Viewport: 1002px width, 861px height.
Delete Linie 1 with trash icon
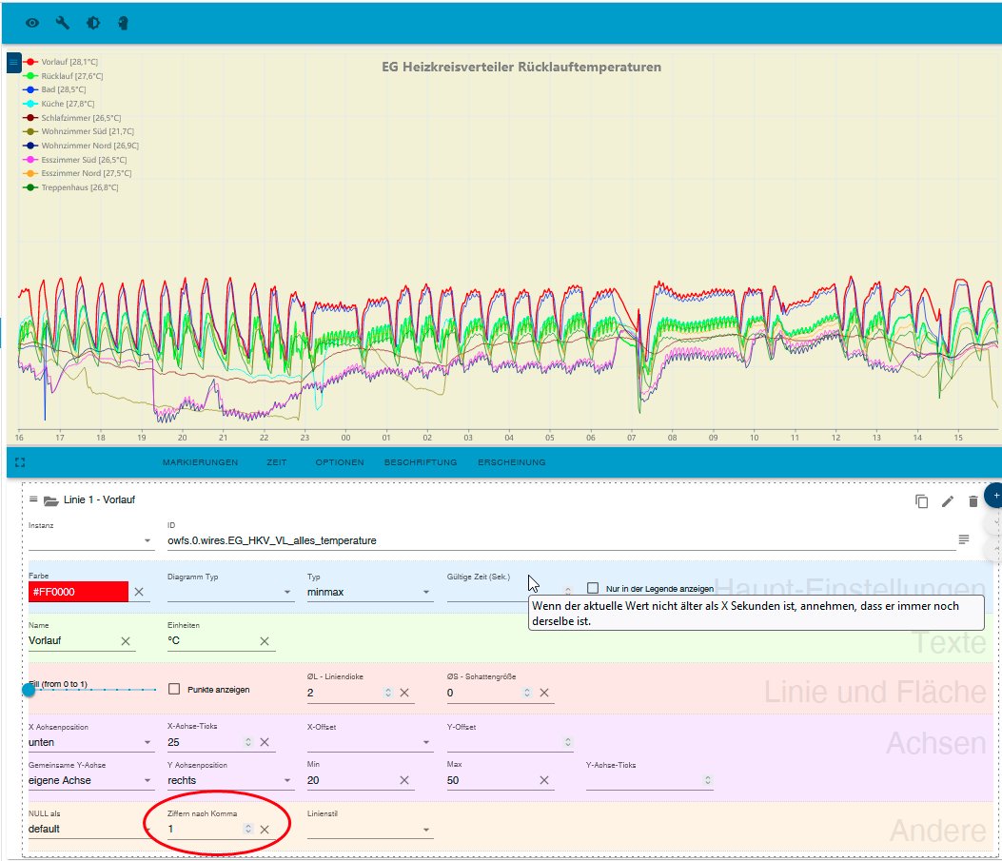(973, 501)
